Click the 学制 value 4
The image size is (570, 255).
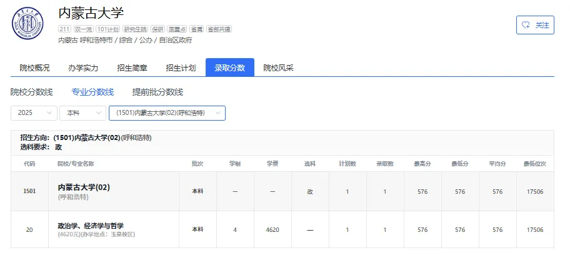[235, 229]
